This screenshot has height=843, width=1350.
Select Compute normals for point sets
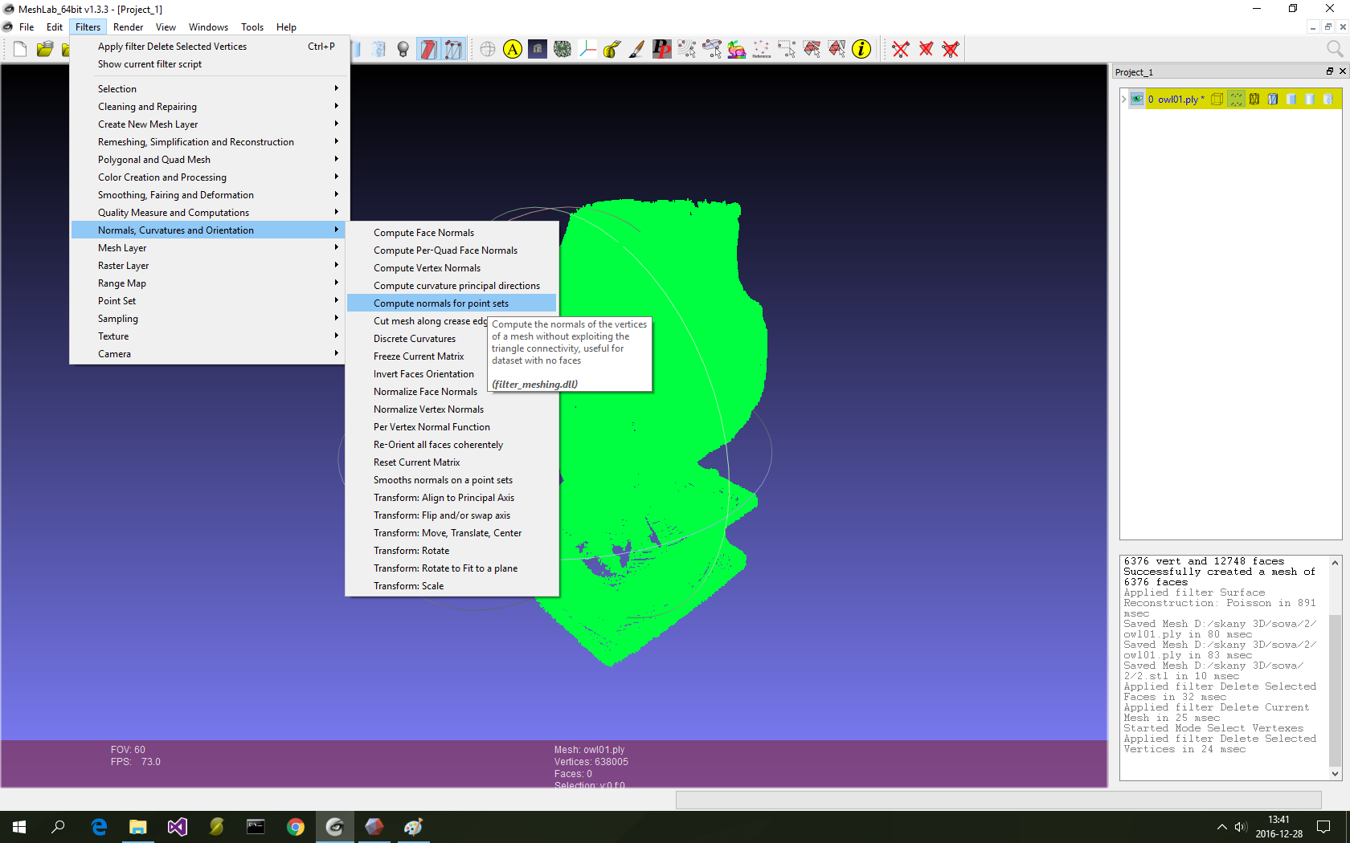tap(452, 303)
